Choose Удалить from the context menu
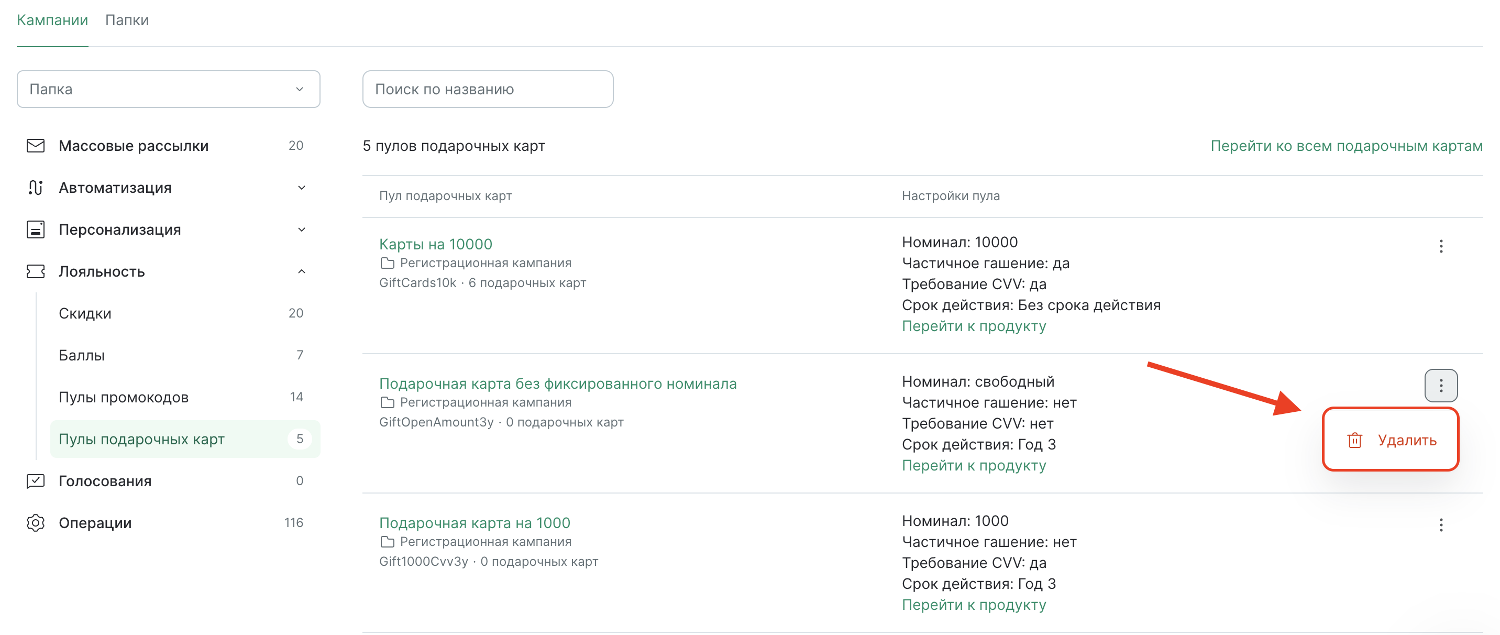Screen dimensions: 1500x635 click(1406, 441)
